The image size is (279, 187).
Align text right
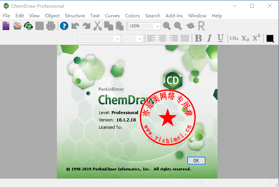(174, 38)
